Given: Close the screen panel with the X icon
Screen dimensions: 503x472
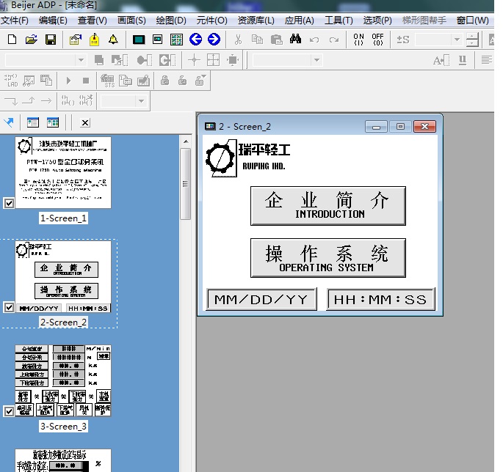Looking at the screenshot, I should pos(85,123).
